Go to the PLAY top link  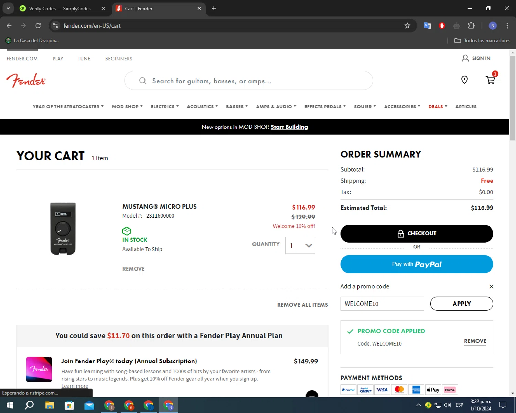coord(58,59)
